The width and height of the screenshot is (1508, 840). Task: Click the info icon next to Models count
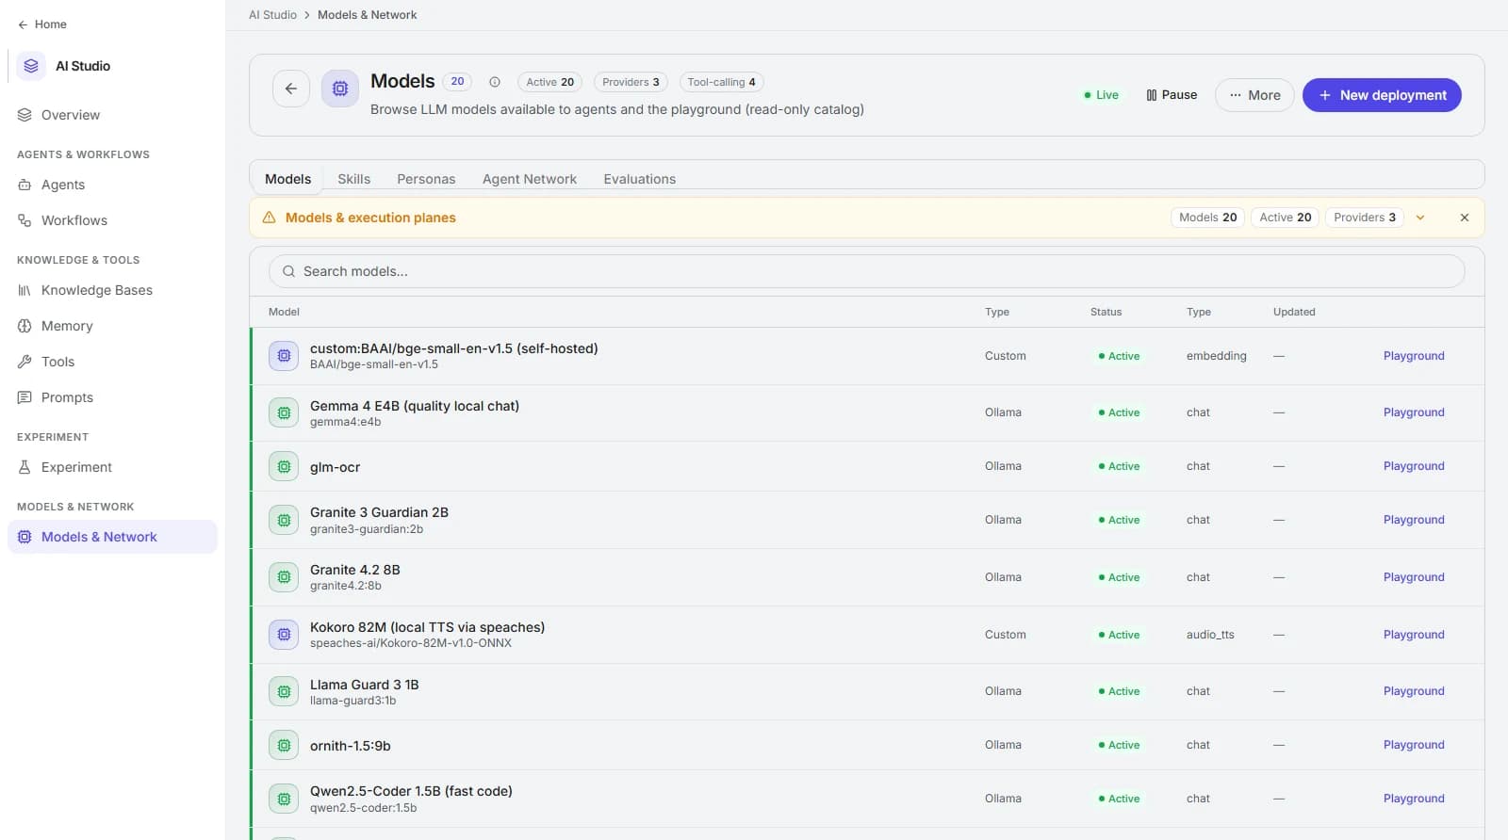tap(495, 82)
